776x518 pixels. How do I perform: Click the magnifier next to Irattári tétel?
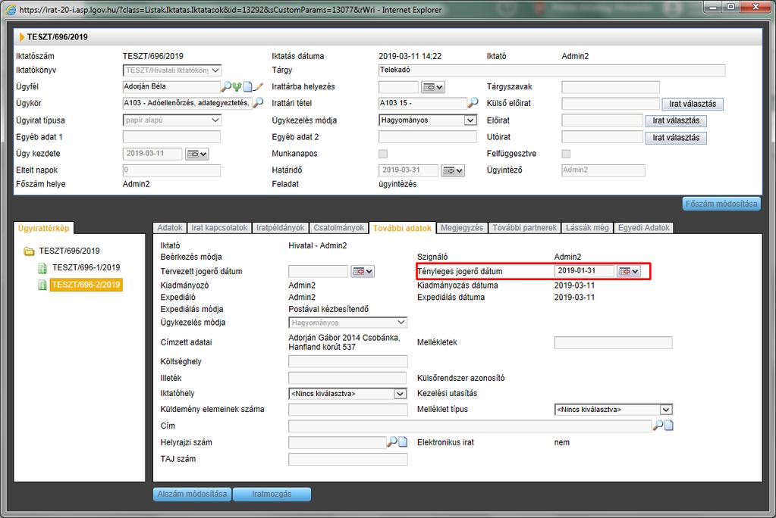(473, 103)
